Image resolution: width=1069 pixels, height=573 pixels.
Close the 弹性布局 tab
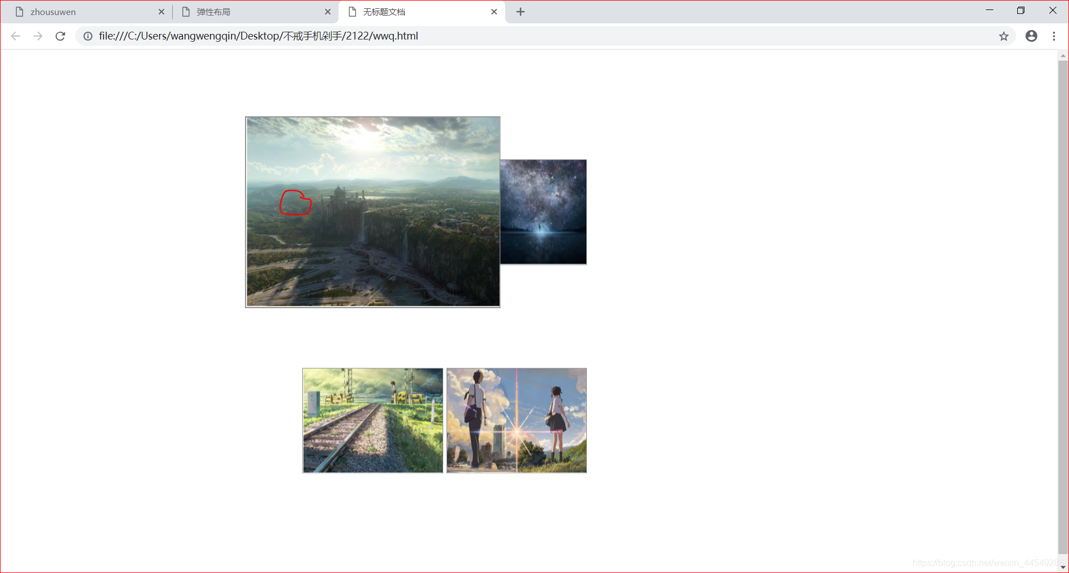click(x=327, y=12)
